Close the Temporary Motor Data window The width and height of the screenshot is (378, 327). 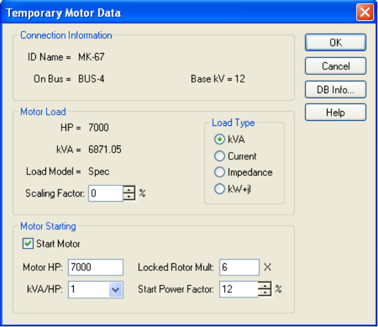[x=364, y=12]
